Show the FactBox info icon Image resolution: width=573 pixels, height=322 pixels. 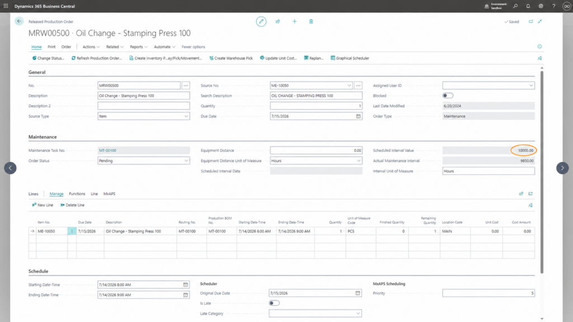point(540,46)
